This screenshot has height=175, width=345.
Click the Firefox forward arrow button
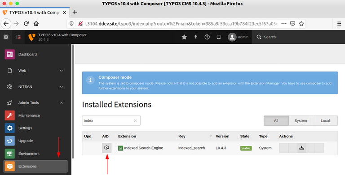point(16,24)
